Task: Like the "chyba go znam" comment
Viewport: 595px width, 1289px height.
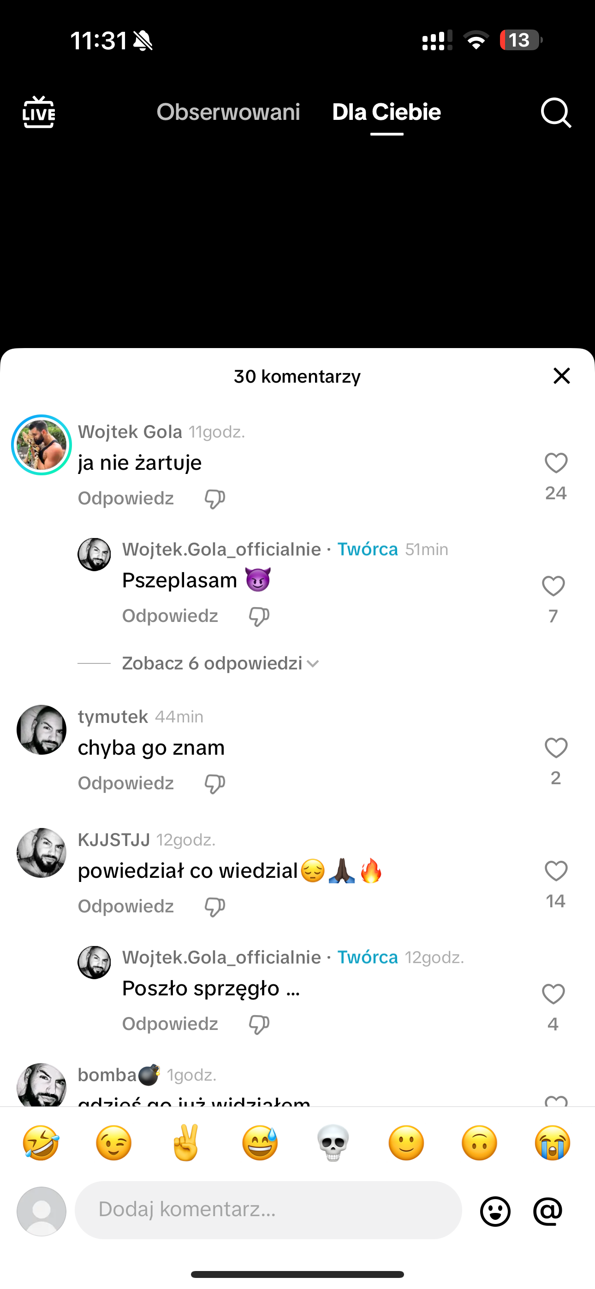Action: [556, 749]
